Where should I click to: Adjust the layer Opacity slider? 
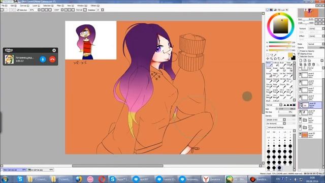316,48
